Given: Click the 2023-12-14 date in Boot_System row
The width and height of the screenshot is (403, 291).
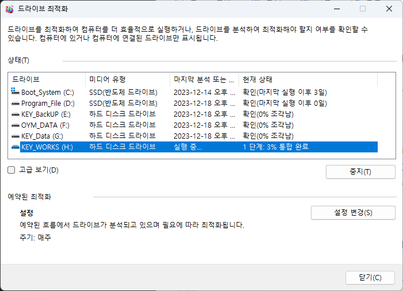Looking at the screenshot, I should tap(204, 92).
